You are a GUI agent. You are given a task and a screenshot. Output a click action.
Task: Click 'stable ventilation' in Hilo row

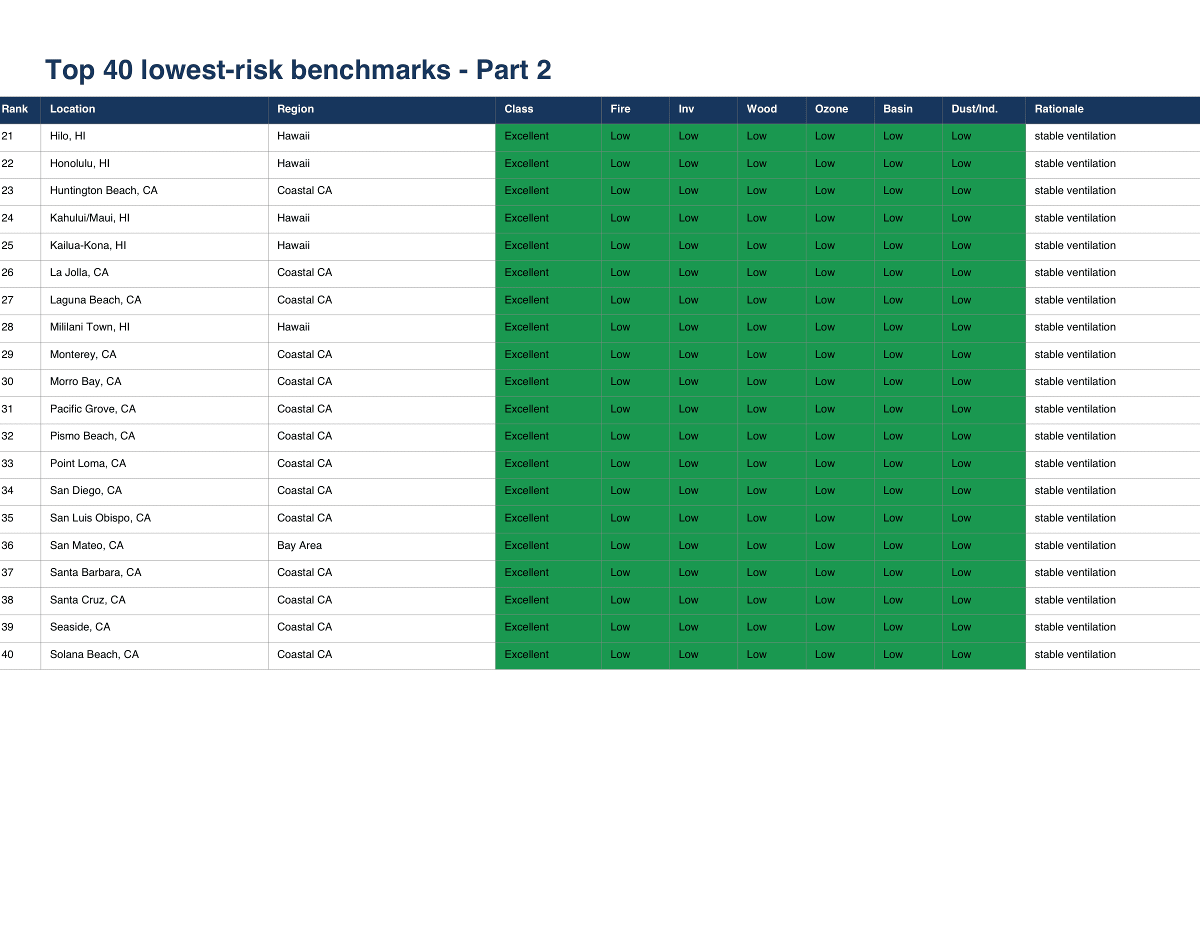(1112, 137)
